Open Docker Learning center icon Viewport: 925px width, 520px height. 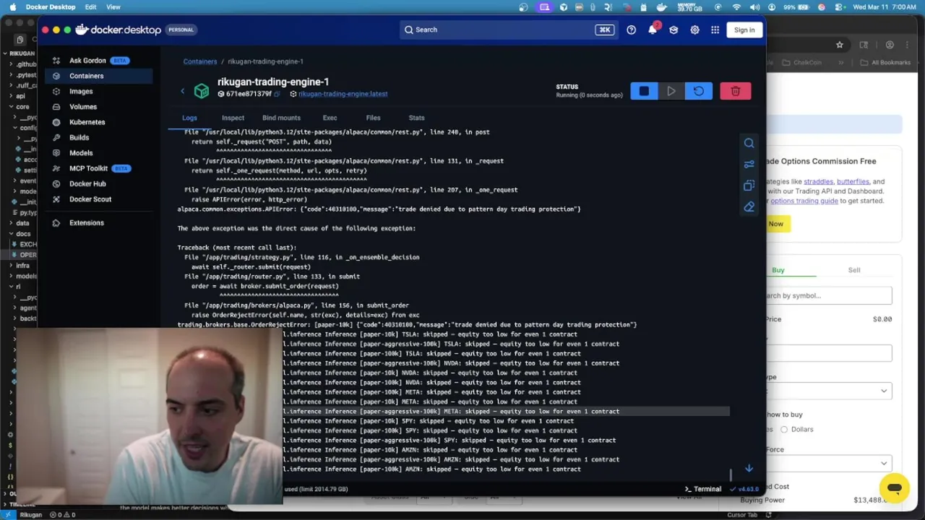click(674, 30)
